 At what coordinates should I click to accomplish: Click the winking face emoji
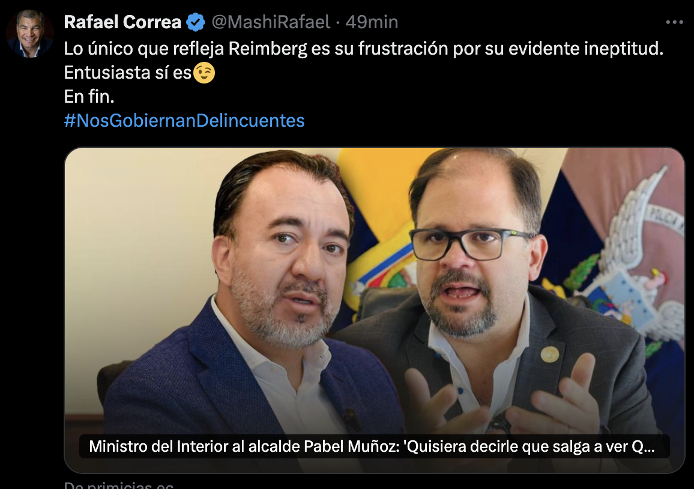tap(204, 73)
